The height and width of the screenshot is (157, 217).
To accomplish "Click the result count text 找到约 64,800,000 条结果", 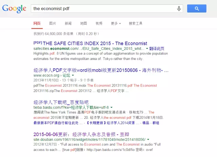I will (54, 34).
